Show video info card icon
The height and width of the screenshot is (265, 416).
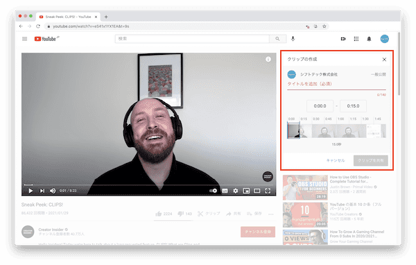(268, 59)
